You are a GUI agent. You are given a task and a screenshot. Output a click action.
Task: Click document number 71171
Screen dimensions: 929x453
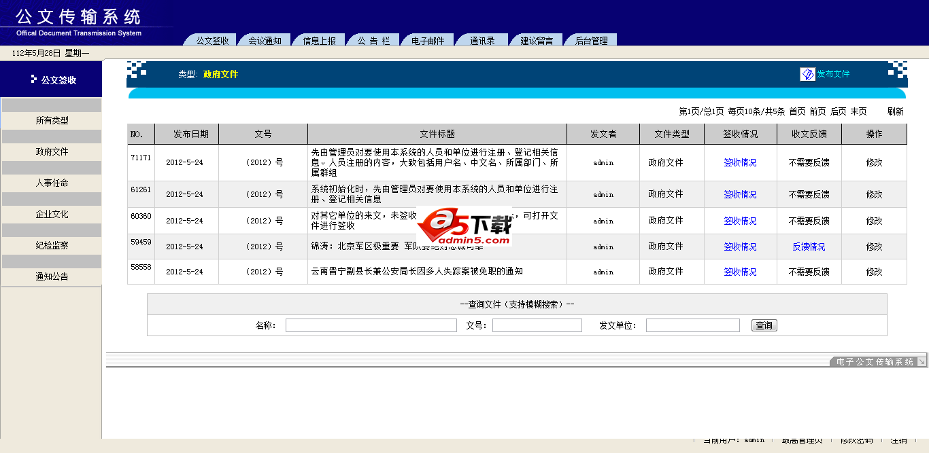pyautogui.click(x=141, y=158)
